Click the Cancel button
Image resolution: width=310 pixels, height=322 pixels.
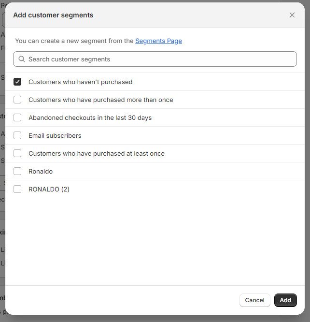tap(254, 300)
